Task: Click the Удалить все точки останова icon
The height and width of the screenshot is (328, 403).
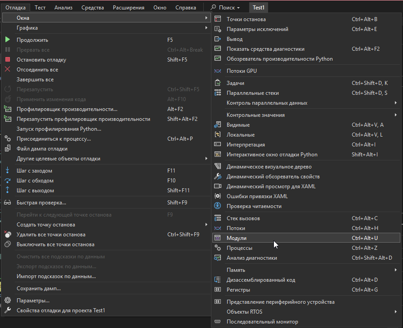Action: click(7, 235)
